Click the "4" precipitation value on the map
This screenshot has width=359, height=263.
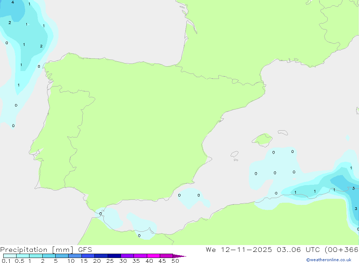[13, 2]
